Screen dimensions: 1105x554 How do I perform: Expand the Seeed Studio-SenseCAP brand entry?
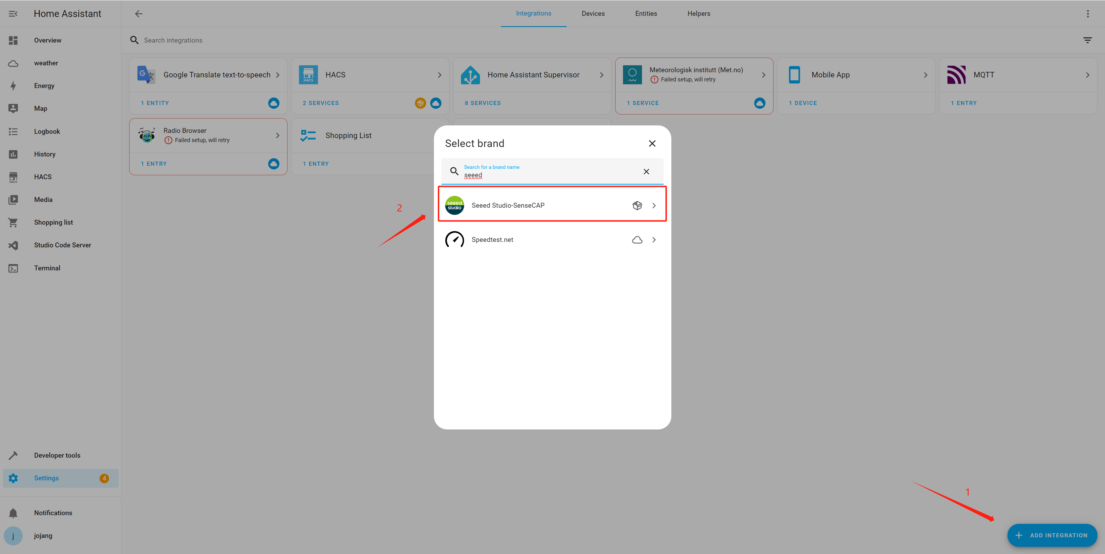654,205
